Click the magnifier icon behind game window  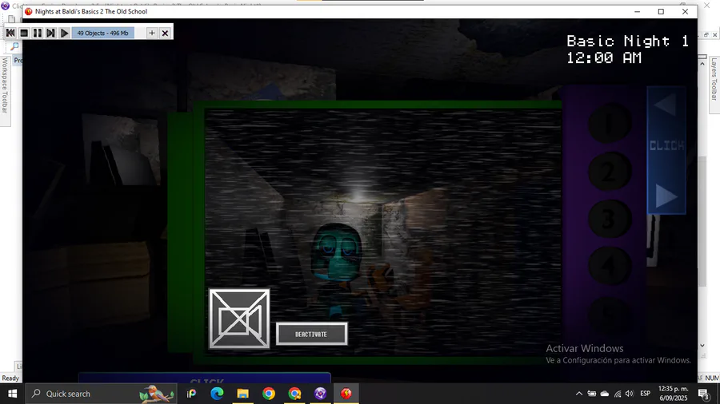[x=14, y=46]
